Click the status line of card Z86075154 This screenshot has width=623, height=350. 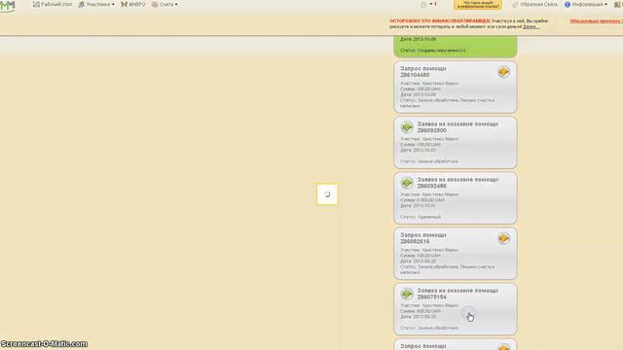[429, 329]
